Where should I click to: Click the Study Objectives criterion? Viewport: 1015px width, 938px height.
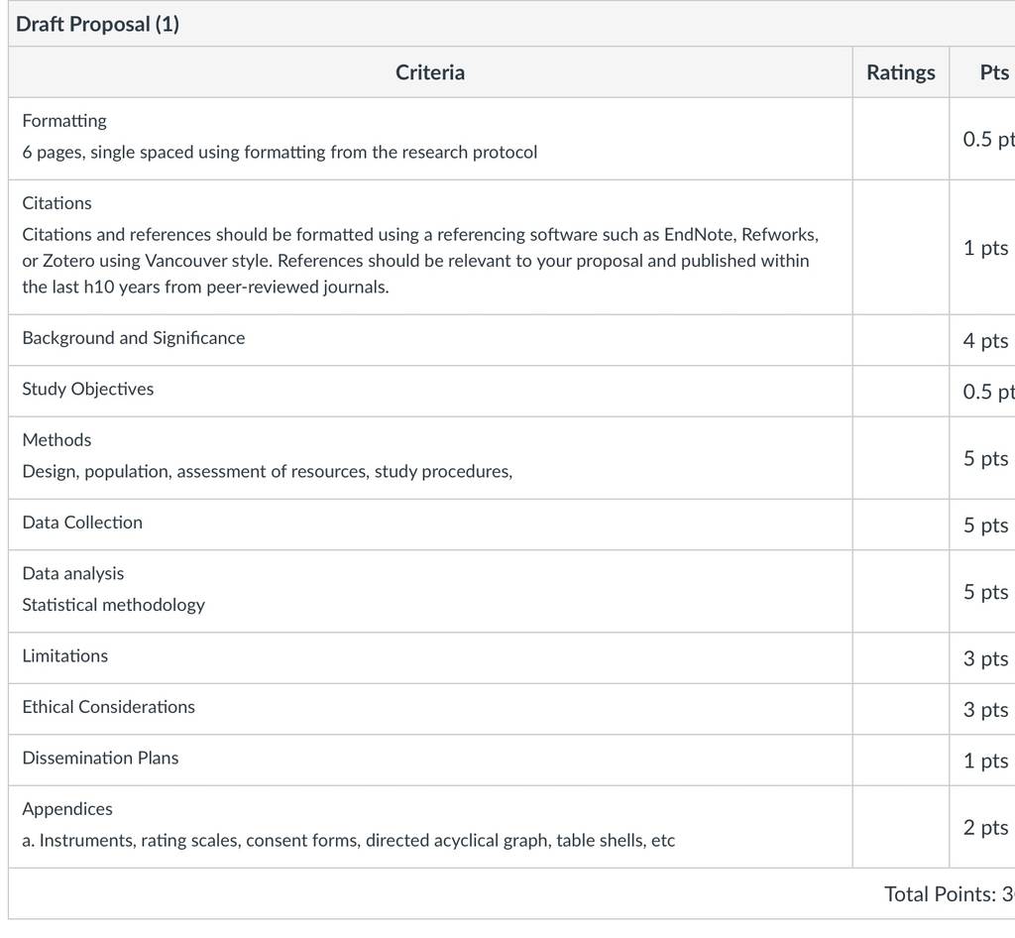[88, 389]
